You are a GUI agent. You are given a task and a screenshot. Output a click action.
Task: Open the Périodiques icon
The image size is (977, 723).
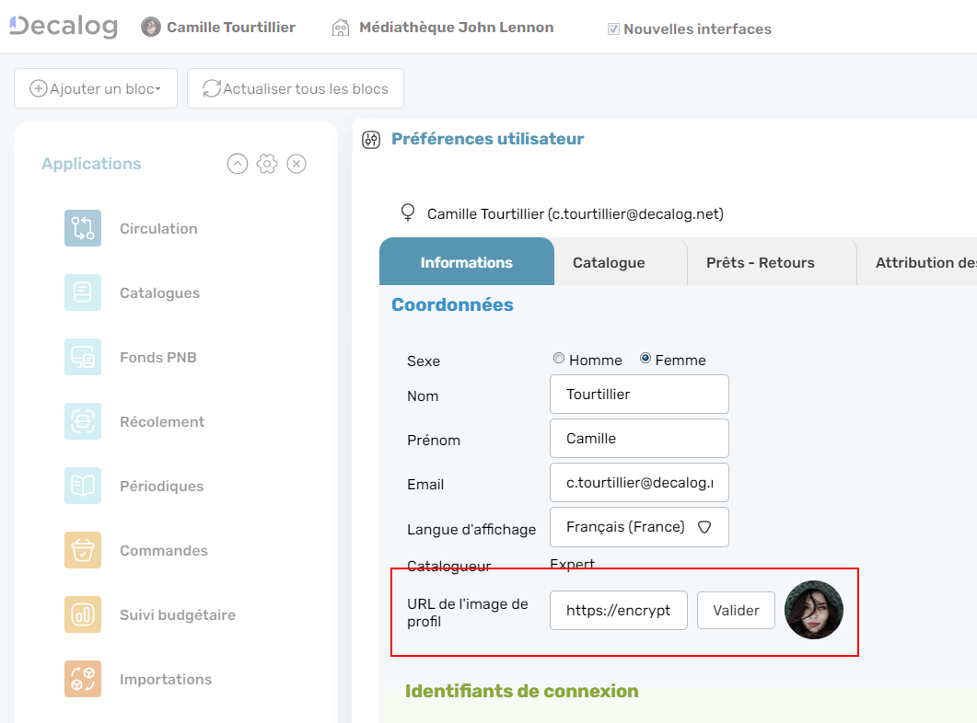click(x=81, y=486)
